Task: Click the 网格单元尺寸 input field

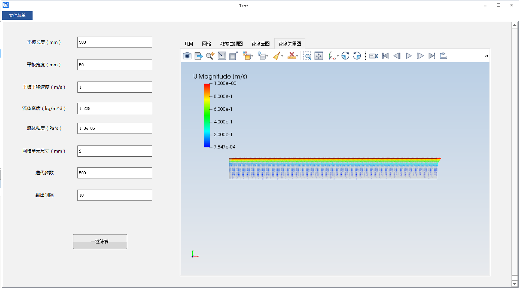Action: (115, 151)
